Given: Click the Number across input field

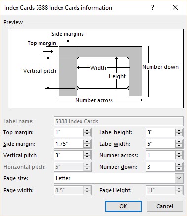Looking at the screenshot, I should 160,155.
